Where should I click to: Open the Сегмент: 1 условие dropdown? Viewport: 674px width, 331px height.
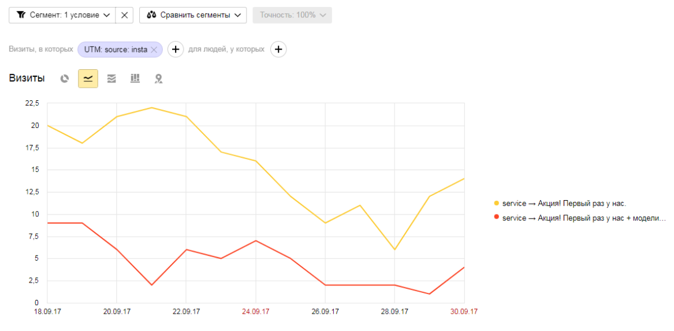pos(62,15)
